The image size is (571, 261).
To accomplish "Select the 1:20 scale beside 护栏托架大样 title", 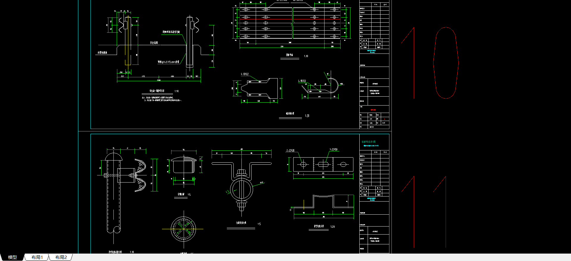I will (x=333, y=227).
